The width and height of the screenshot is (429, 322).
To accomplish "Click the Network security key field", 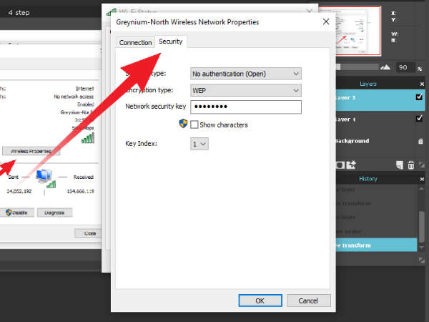I will [245, 107].
